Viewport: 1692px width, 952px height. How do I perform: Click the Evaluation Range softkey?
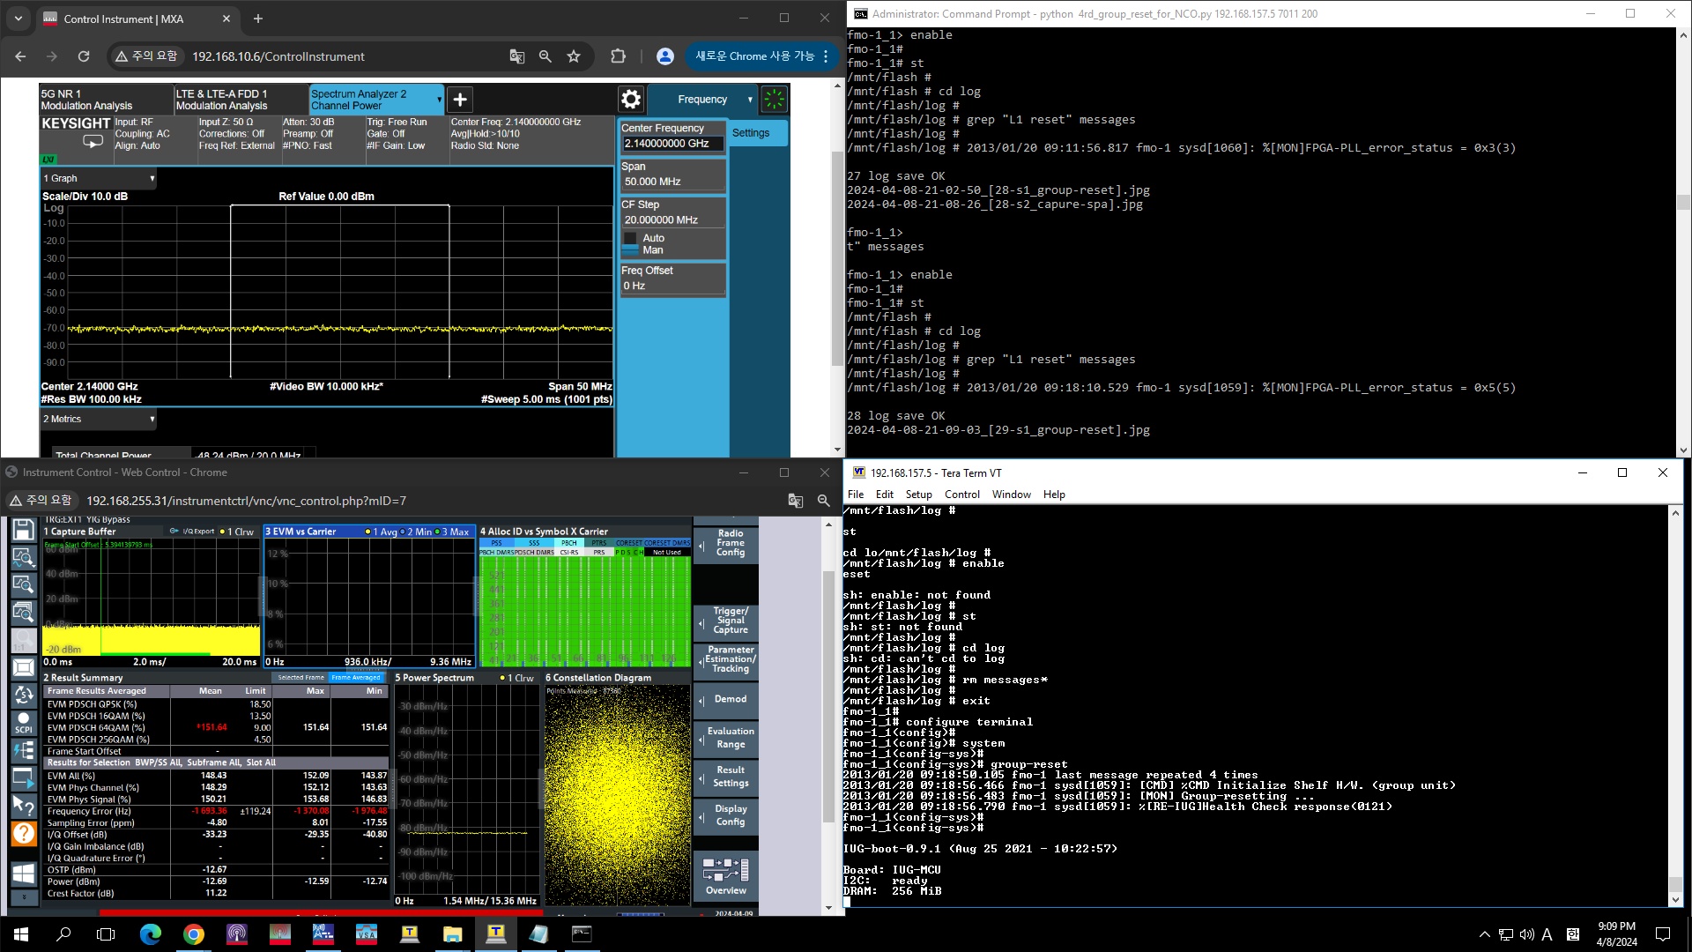point(726,738)
